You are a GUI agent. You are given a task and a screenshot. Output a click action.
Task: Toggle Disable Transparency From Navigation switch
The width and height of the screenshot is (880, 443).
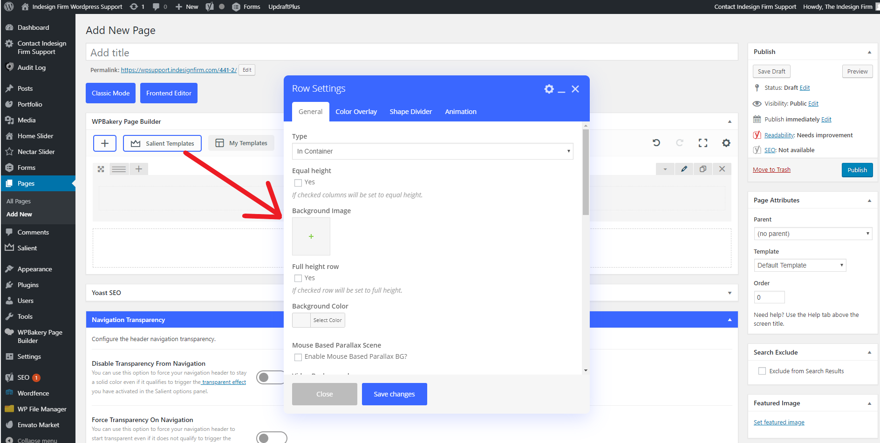[x=270, y=377]
